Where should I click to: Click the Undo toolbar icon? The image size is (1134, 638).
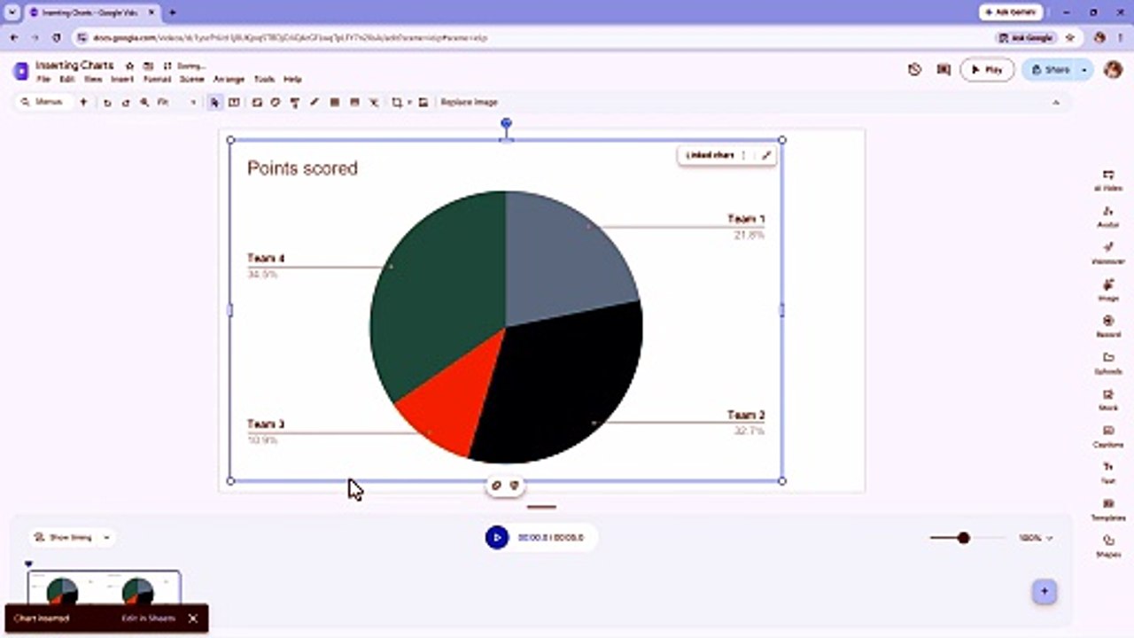point(107,103)
